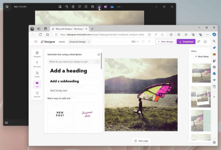
Task: Open a new Edge tab with plus
Action: 92,29
